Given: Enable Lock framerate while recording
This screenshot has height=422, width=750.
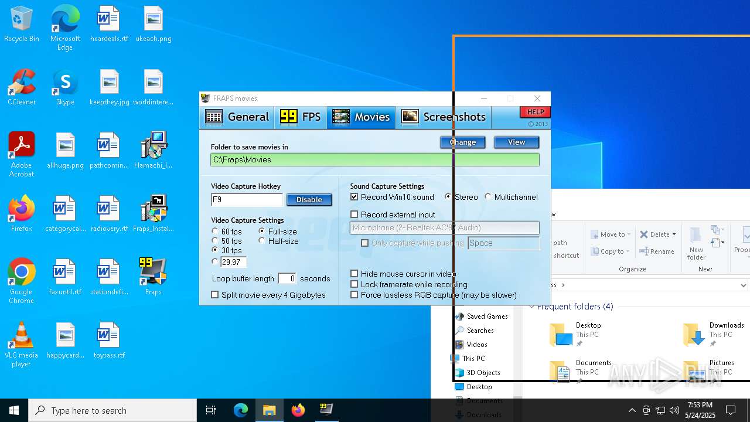Looking at the screenshot, I should (354, 284).
